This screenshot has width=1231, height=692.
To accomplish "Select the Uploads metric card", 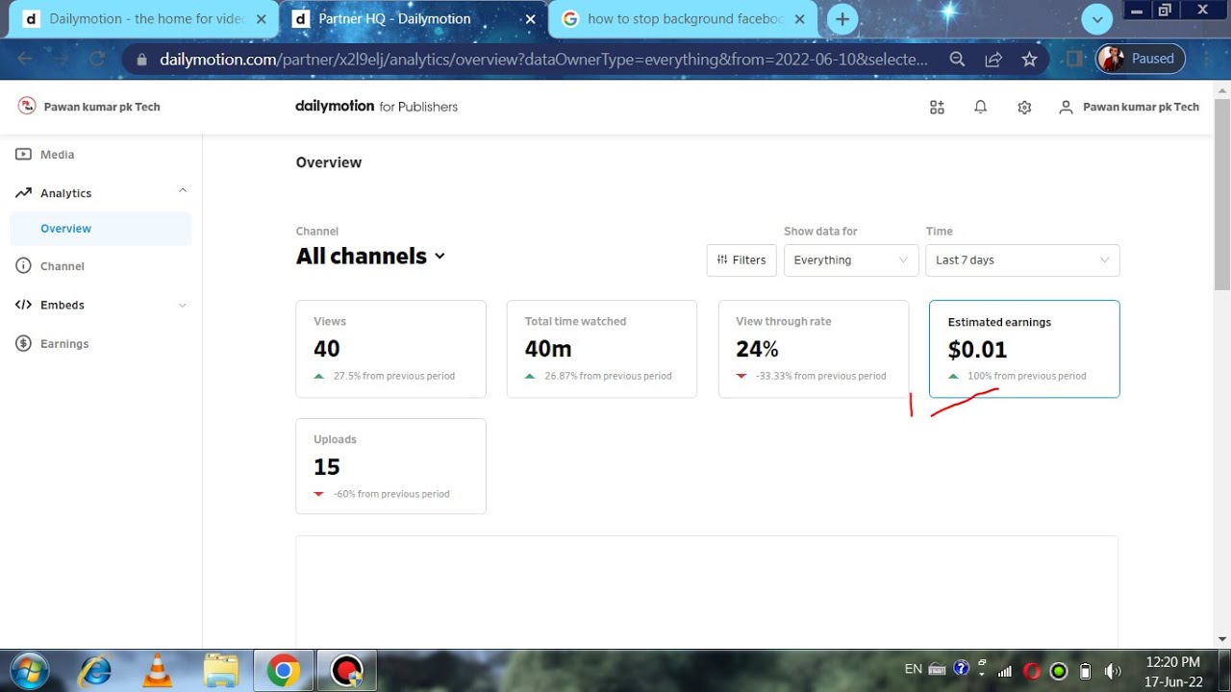I will coord(390,466).
